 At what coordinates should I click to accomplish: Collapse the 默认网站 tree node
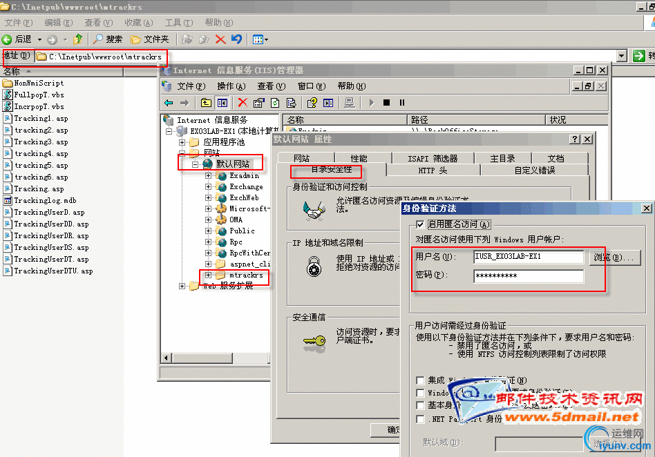[x=195, y=164]
